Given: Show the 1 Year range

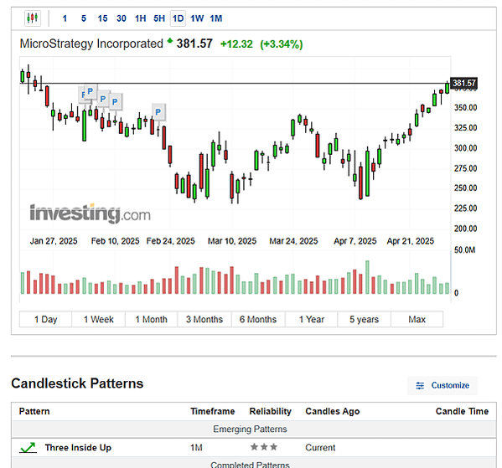Looking at the screenshot, I should pos(312,319).
